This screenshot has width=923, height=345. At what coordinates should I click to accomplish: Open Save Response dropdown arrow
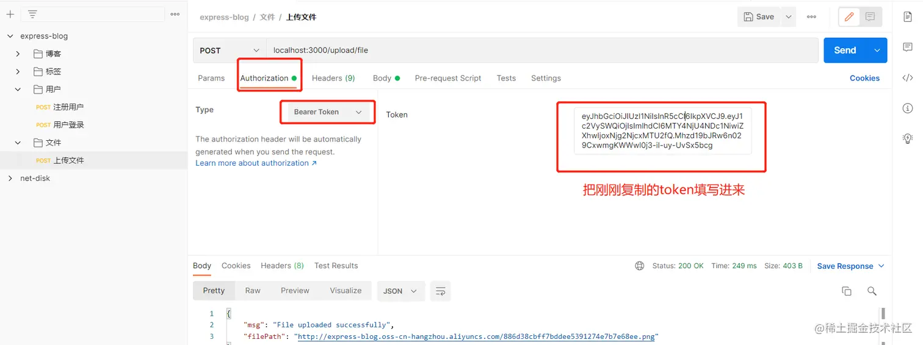point(881,266)
